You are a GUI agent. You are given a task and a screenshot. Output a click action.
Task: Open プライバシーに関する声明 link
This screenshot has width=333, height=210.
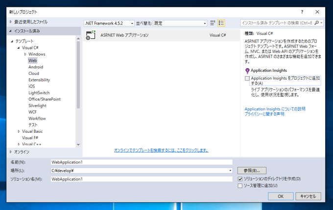[264, 114]
